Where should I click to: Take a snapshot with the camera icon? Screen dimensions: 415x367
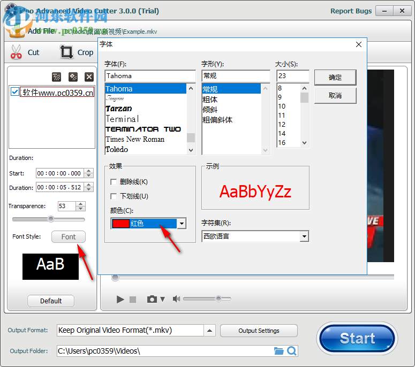click(152, 299)
